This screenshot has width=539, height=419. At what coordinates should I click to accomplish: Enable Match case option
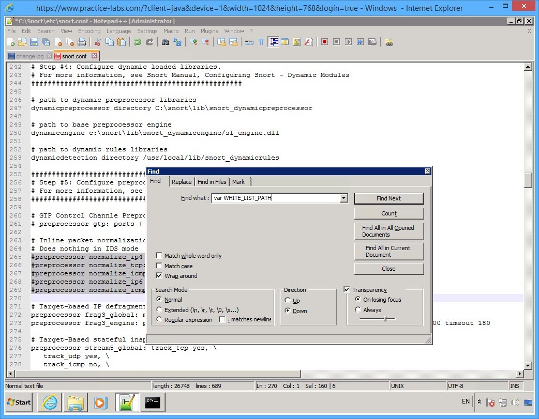pyautogui.click(x=159, y=266)
